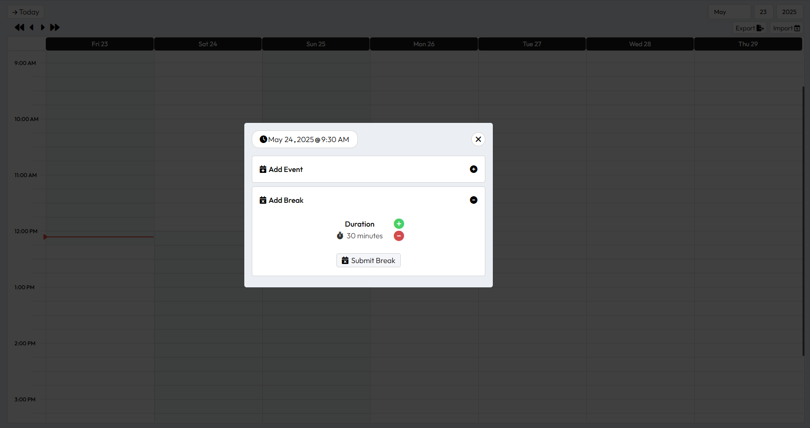Click the Submit Break button
This screenshot has width=810, height=428.
coord(368,260)
